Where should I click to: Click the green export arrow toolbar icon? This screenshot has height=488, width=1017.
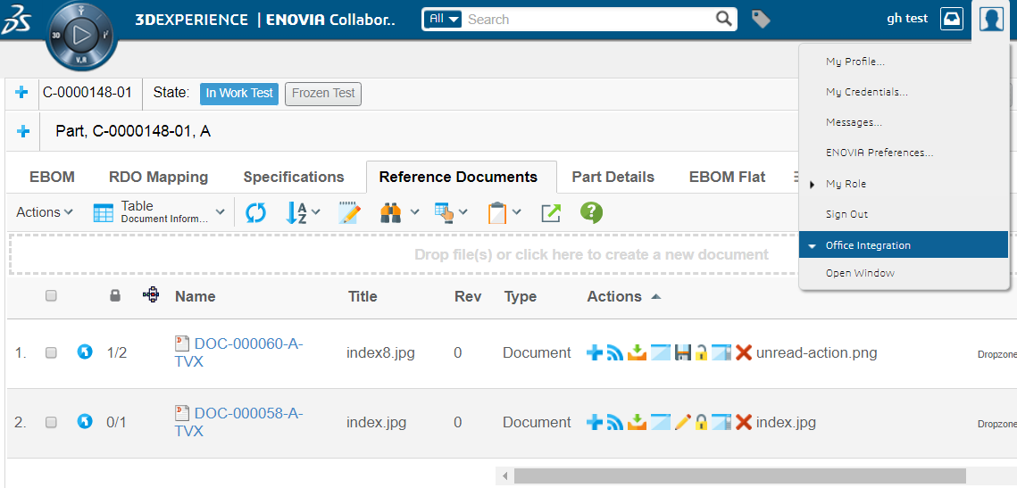tap(551, 212)
